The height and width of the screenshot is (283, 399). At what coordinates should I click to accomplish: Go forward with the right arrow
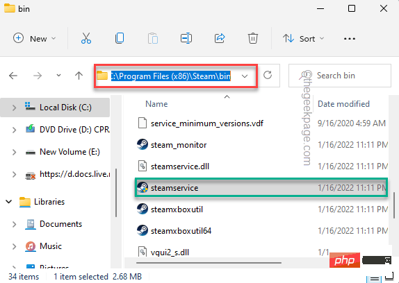pos(38,76)
